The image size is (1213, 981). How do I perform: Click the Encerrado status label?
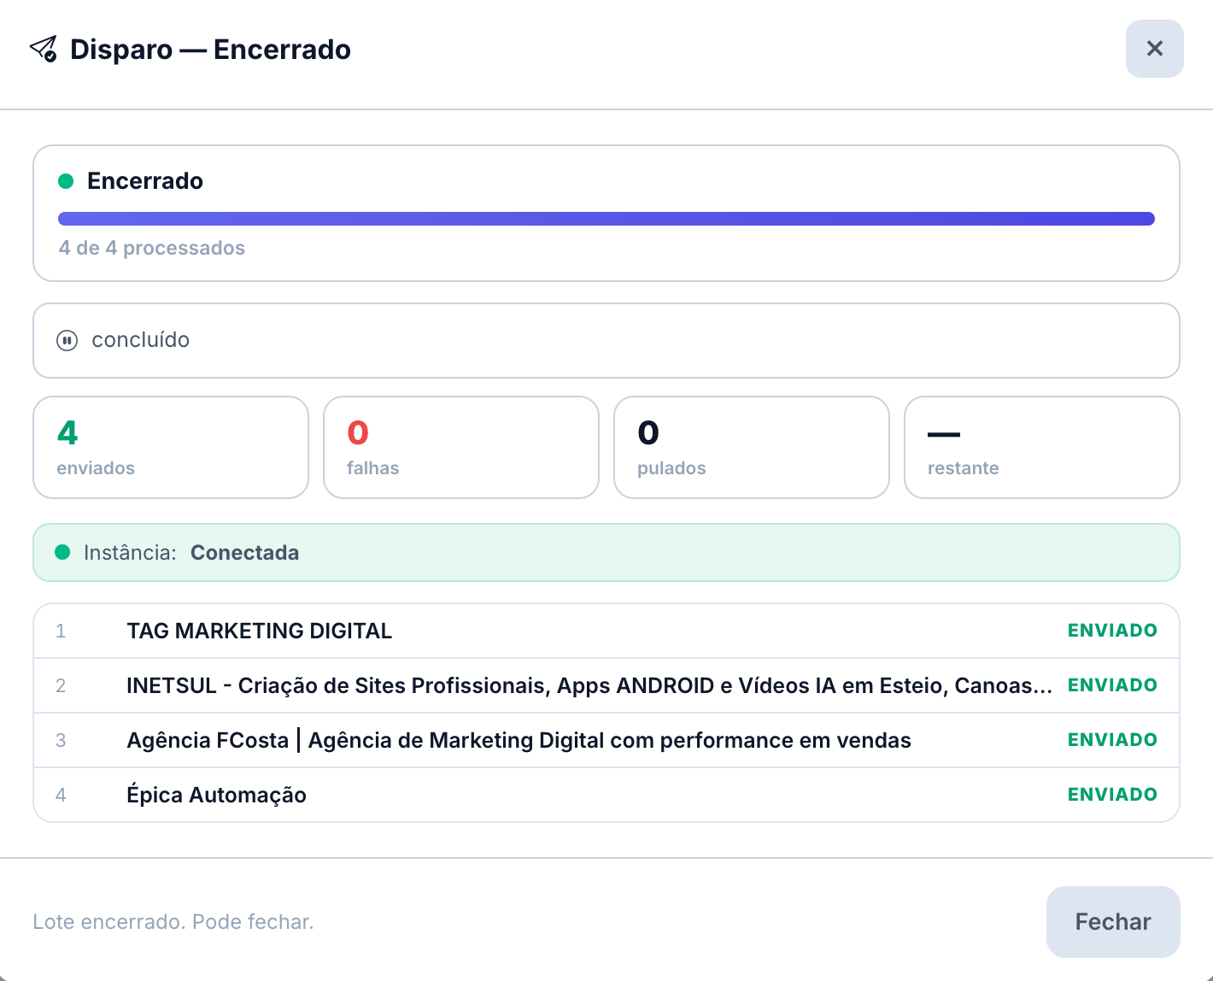pos(145,181)
